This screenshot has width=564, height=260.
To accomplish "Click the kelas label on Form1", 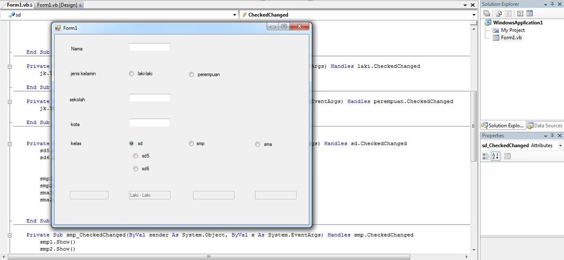I will pyautogui.click(x=76, y=143).
